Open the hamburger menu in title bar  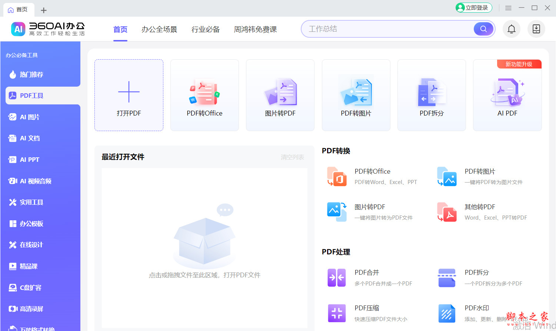click(x=508, y=7)
